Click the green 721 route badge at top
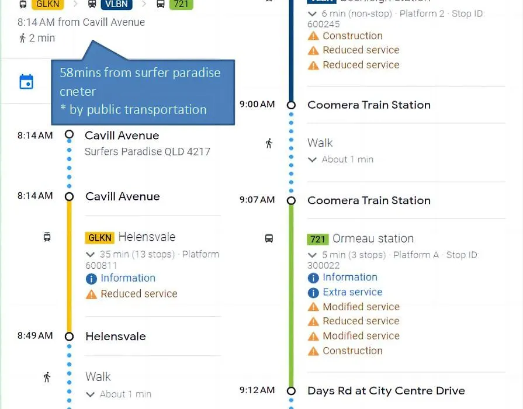 [181, 4]
